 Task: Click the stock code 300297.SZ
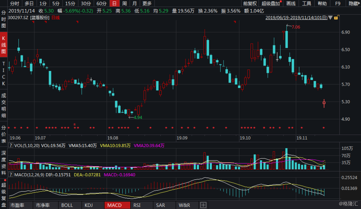[18, 18]
